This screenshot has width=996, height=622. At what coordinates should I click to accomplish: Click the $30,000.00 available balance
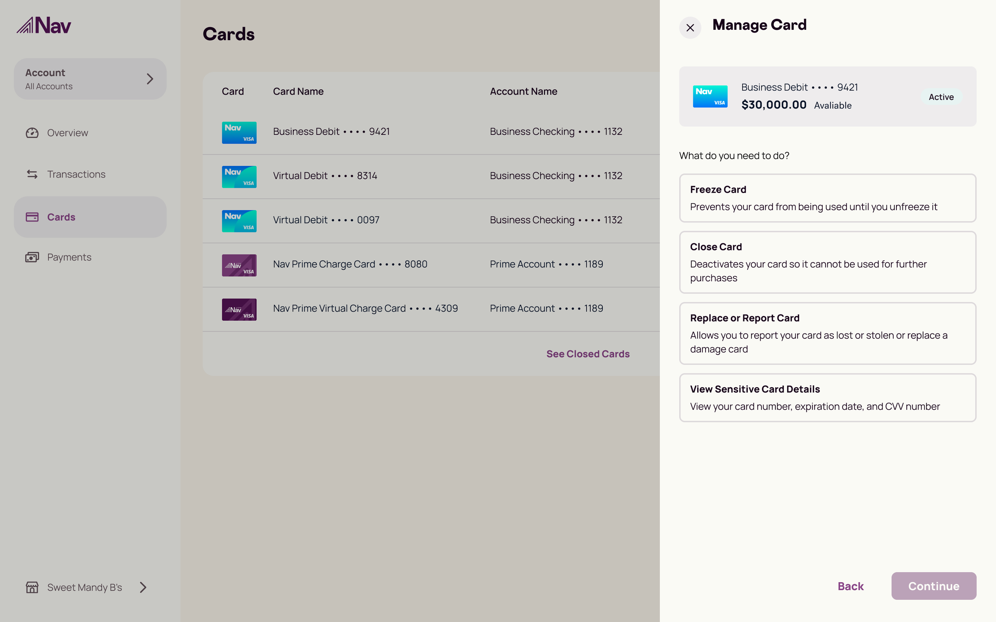[774, 105]
